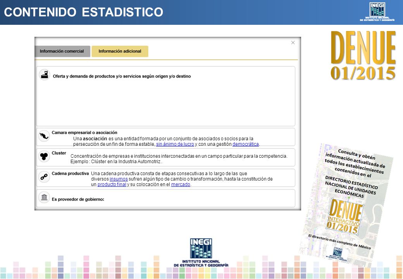
Task: Follow the 'producto final' hyperlink
Action: point(112,184)
